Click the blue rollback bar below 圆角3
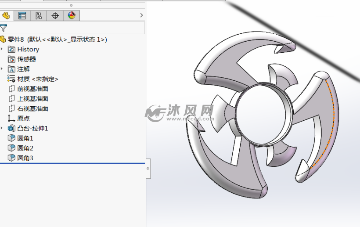The image size is (360, 227). click(x=72, y=163)
